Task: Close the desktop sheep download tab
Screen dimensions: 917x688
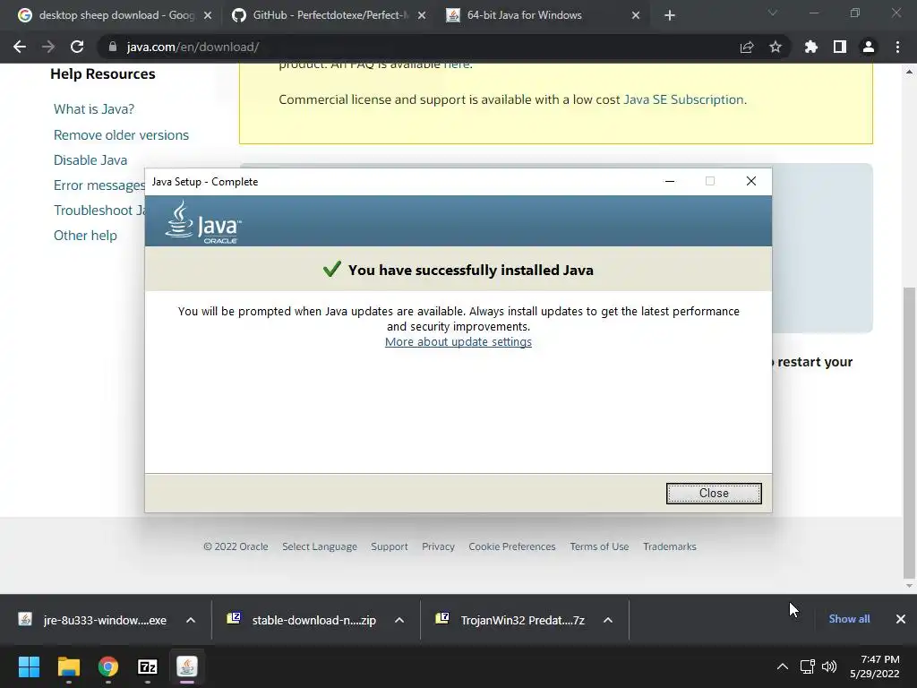Action: tap(208, 15)
